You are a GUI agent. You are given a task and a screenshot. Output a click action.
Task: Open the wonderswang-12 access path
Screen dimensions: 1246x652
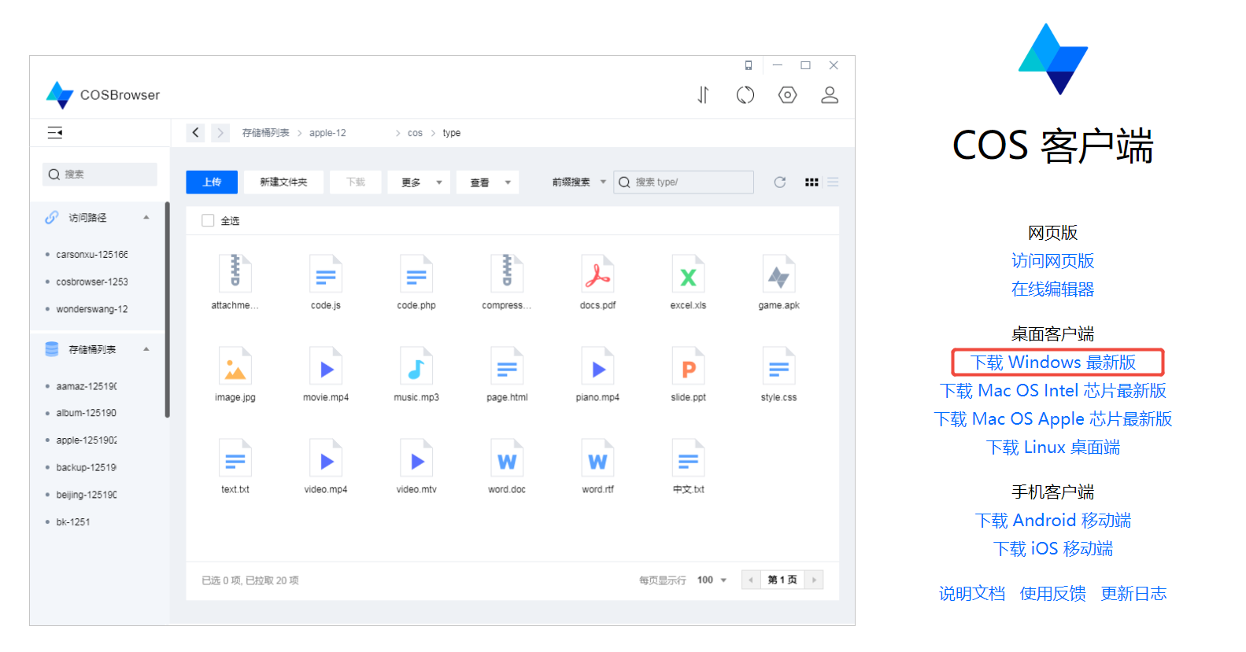(x=92, y=310)
